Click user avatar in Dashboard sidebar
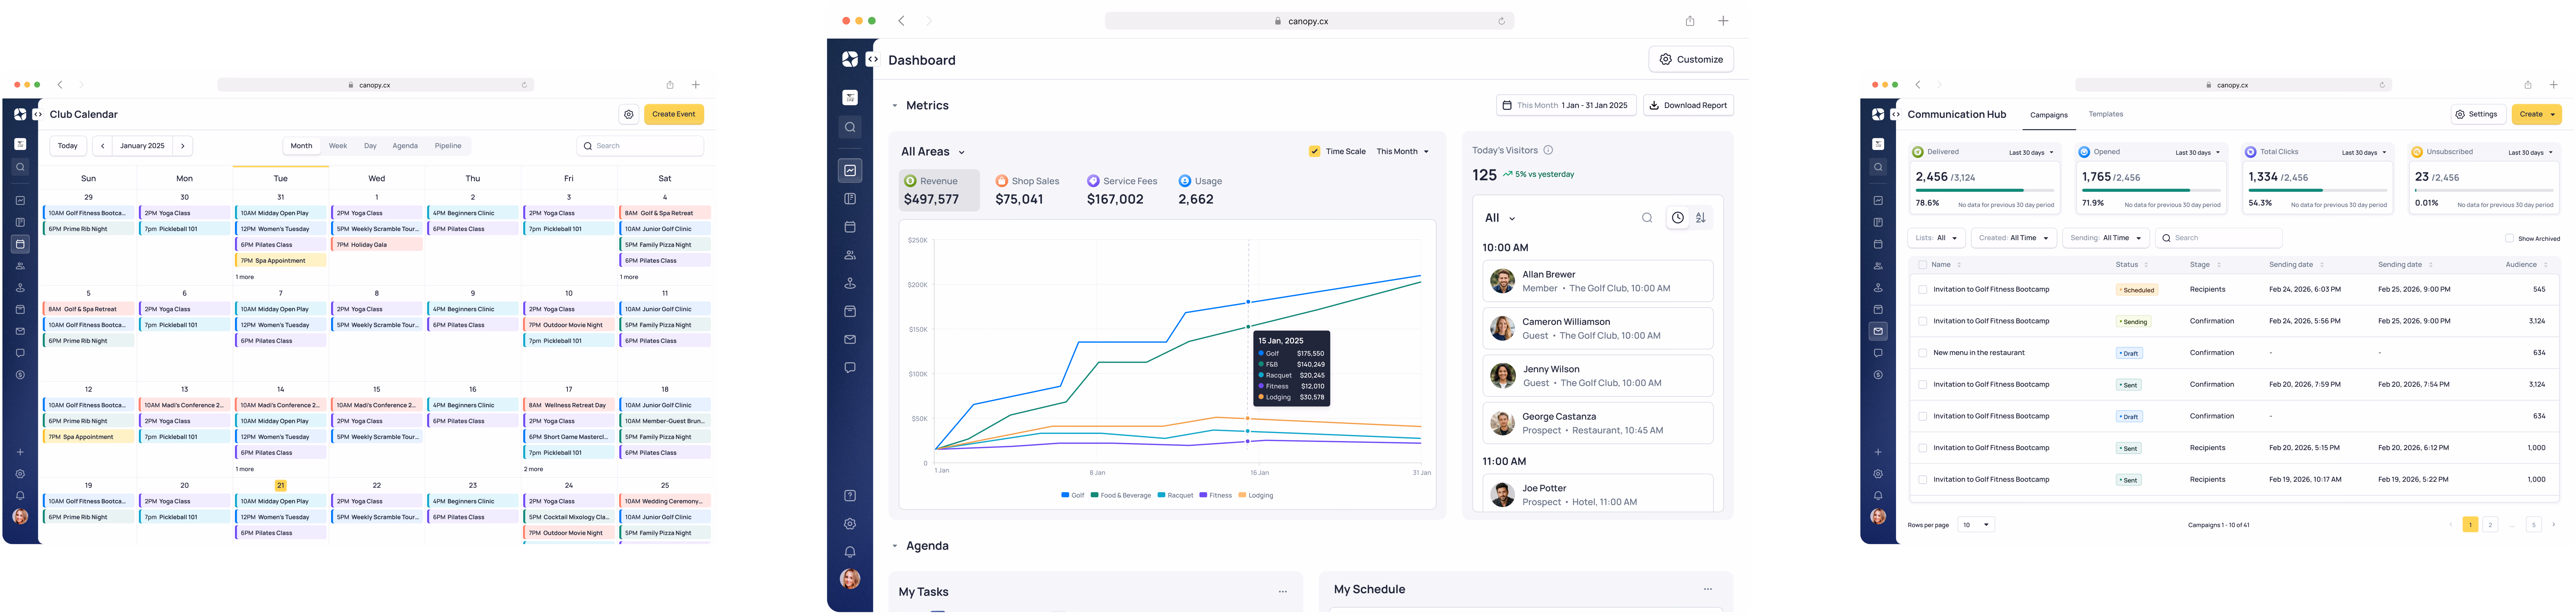The height and width of the screenshot is (615, 2576). tap(850, 579)
